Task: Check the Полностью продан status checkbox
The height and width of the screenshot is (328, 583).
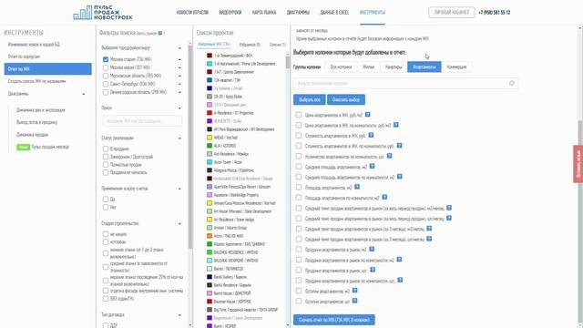Action: (x=106, y=164)
